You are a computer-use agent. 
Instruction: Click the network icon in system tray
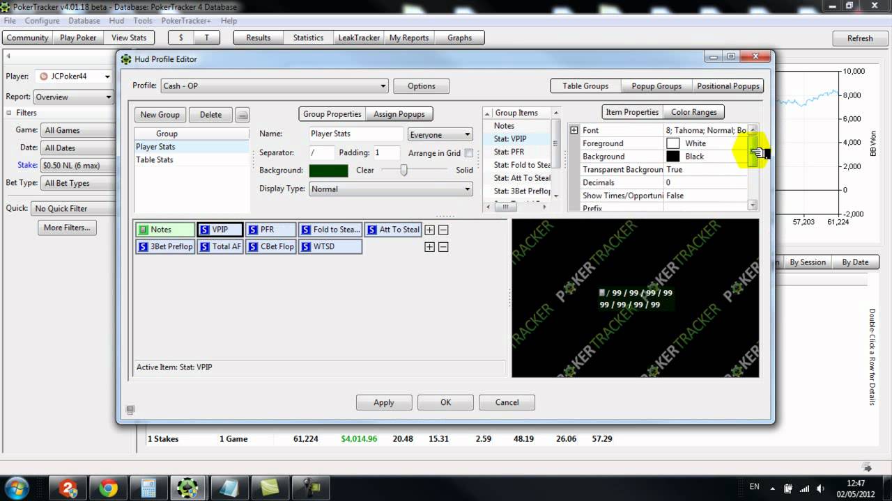click(x=803, y=488)
